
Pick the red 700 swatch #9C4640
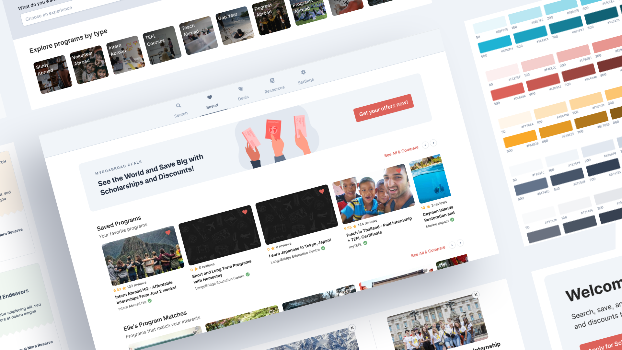pos(578,72)
